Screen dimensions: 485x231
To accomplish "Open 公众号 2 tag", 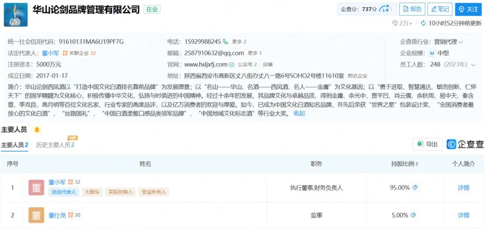I will click(247, 65).
